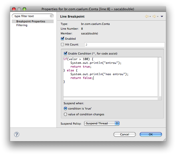
Task: Click the back navigation arrow icon
Action: pos(147,16)
